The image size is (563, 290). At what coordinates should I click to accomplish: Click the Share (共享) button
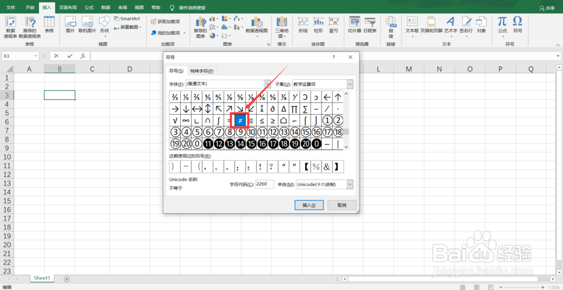(x=548, y=7)
